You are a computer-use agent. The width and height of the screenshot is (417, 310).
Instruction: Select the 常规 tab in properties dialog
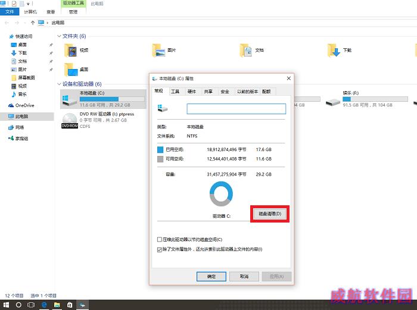(x=159, y=91)
